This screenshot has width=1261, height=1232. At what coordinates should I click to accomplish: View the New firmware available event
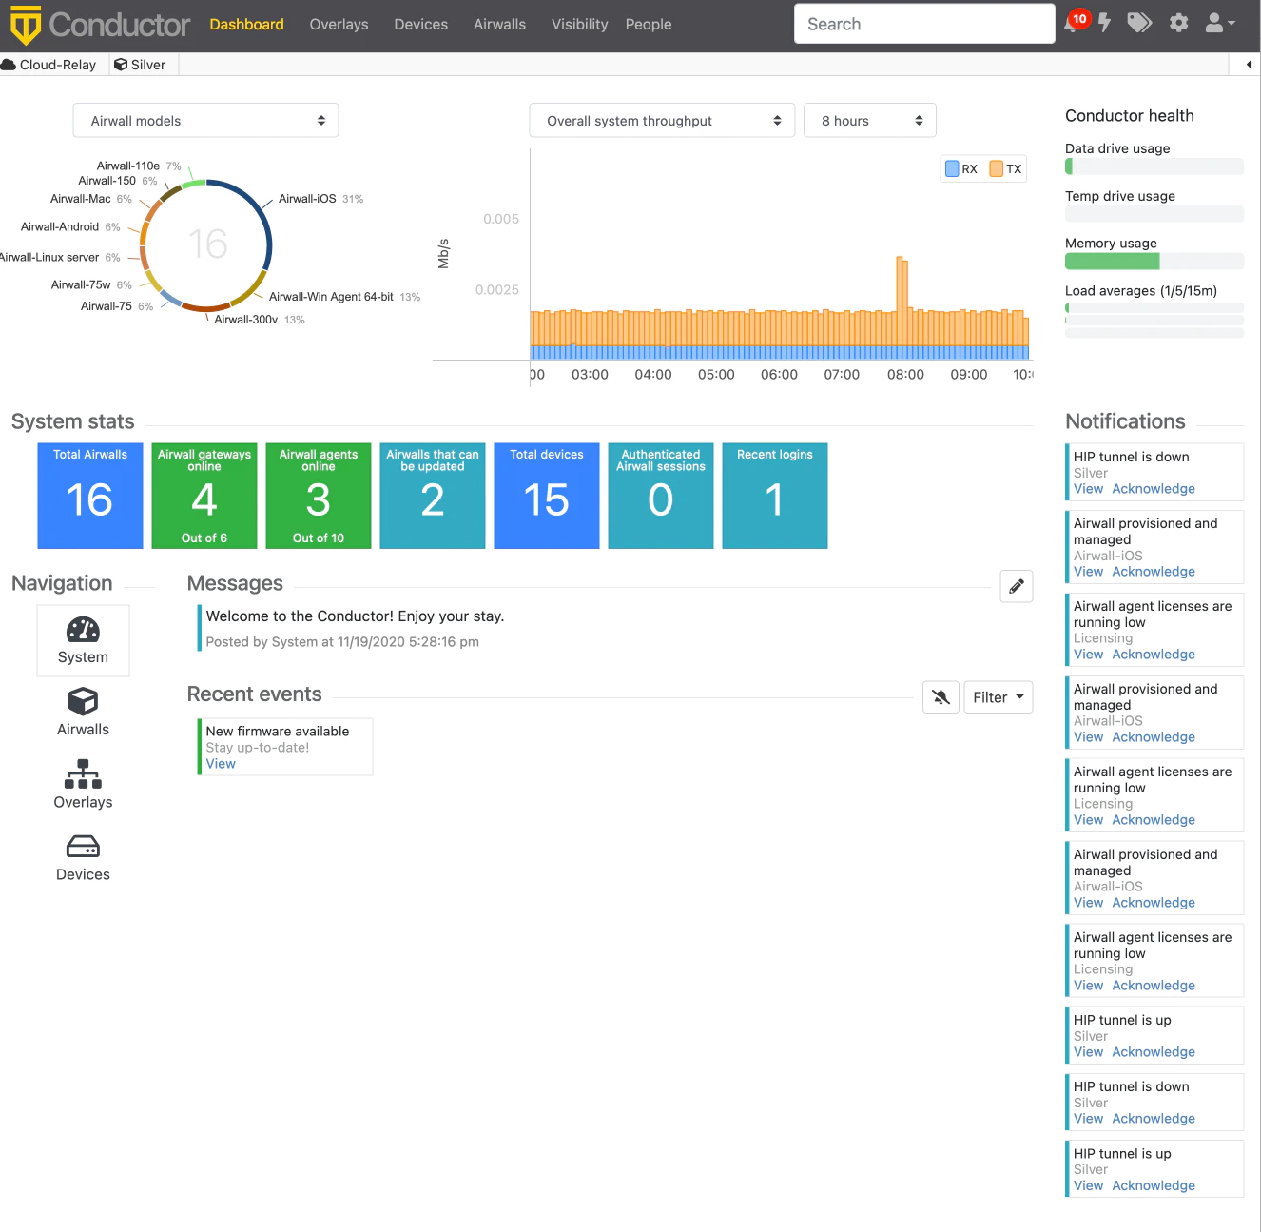coord(221,764)
